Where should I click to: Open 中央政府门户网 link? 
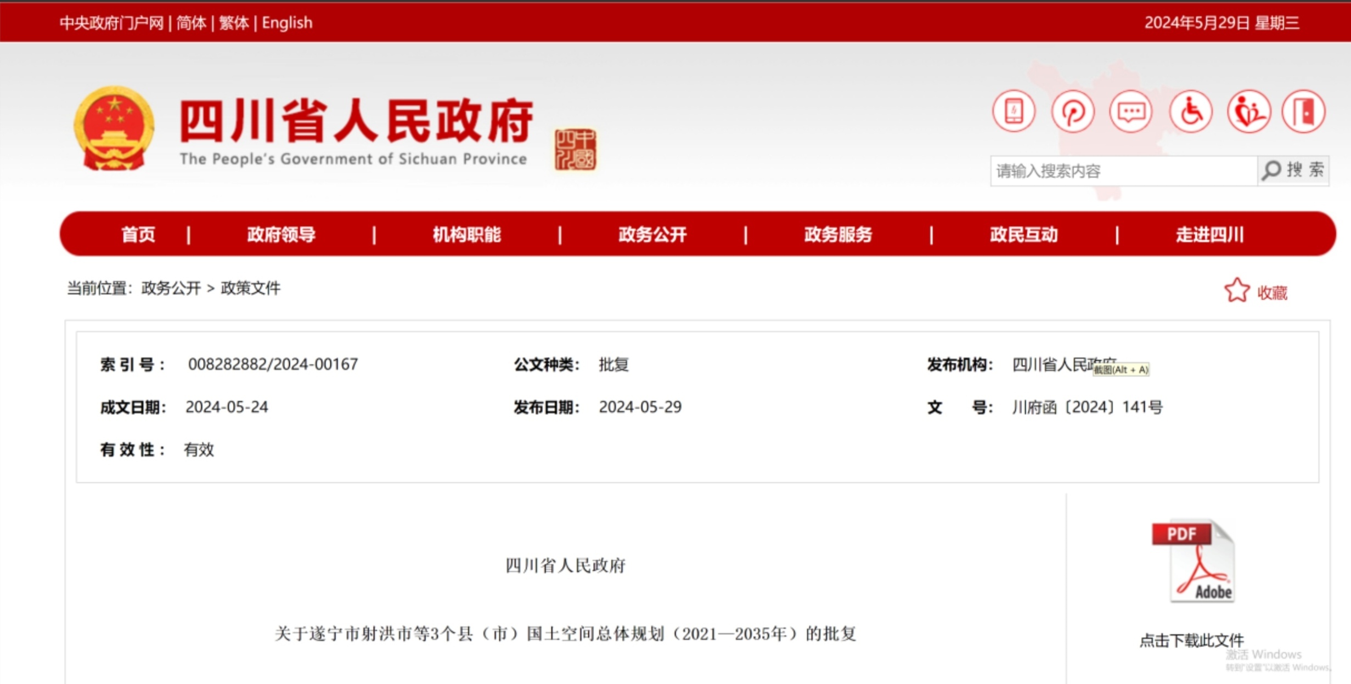click(x=112, y=23)
